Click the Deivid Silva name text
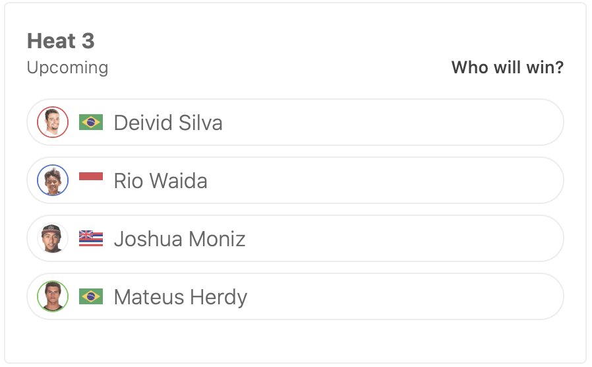 pyautogui.click(x=168, y=123)
